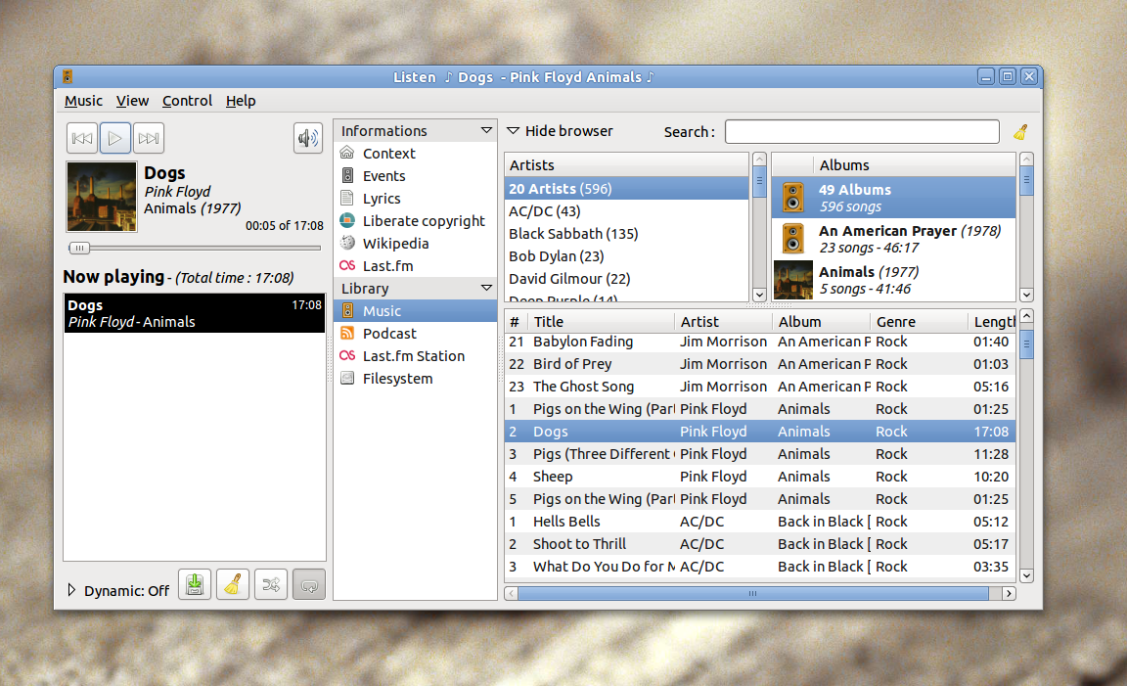This screenshot has width=1127, height=686.
Task: Sort tracks by the Album column header
Action: 821,321
